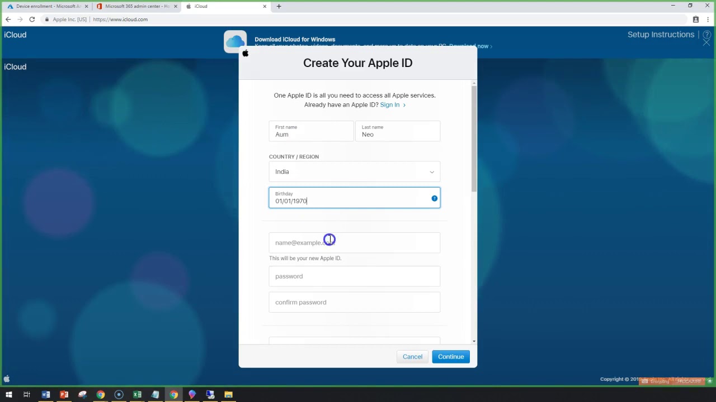Open the help question mark icon
716x402 pixels.
point(706,35)
